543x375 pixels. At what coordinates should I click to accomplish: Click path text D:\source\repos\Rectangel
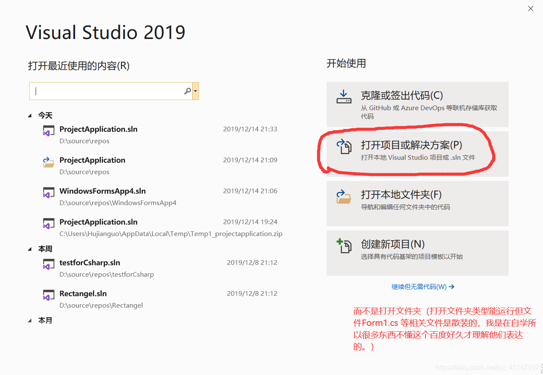[101, 306]
